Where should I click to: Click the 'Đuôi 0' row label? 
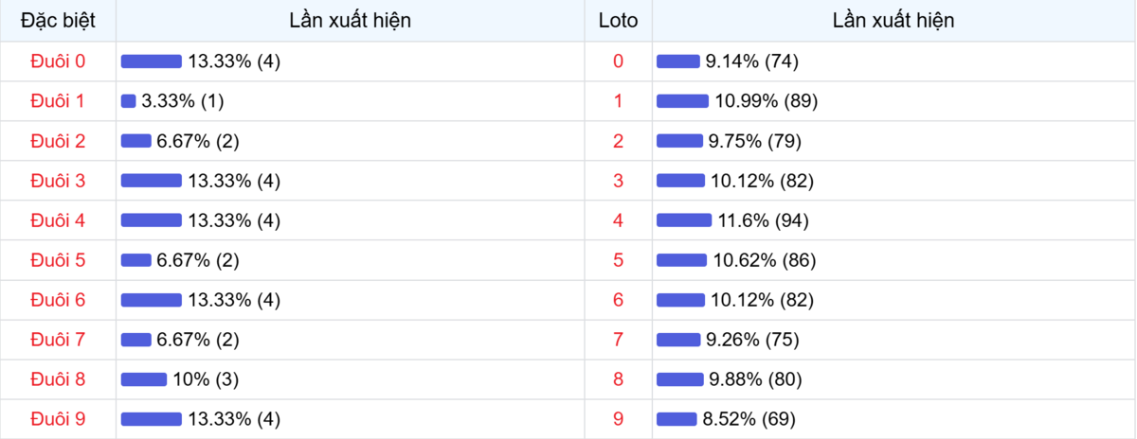pyautogui.click(x=58, y=61)
